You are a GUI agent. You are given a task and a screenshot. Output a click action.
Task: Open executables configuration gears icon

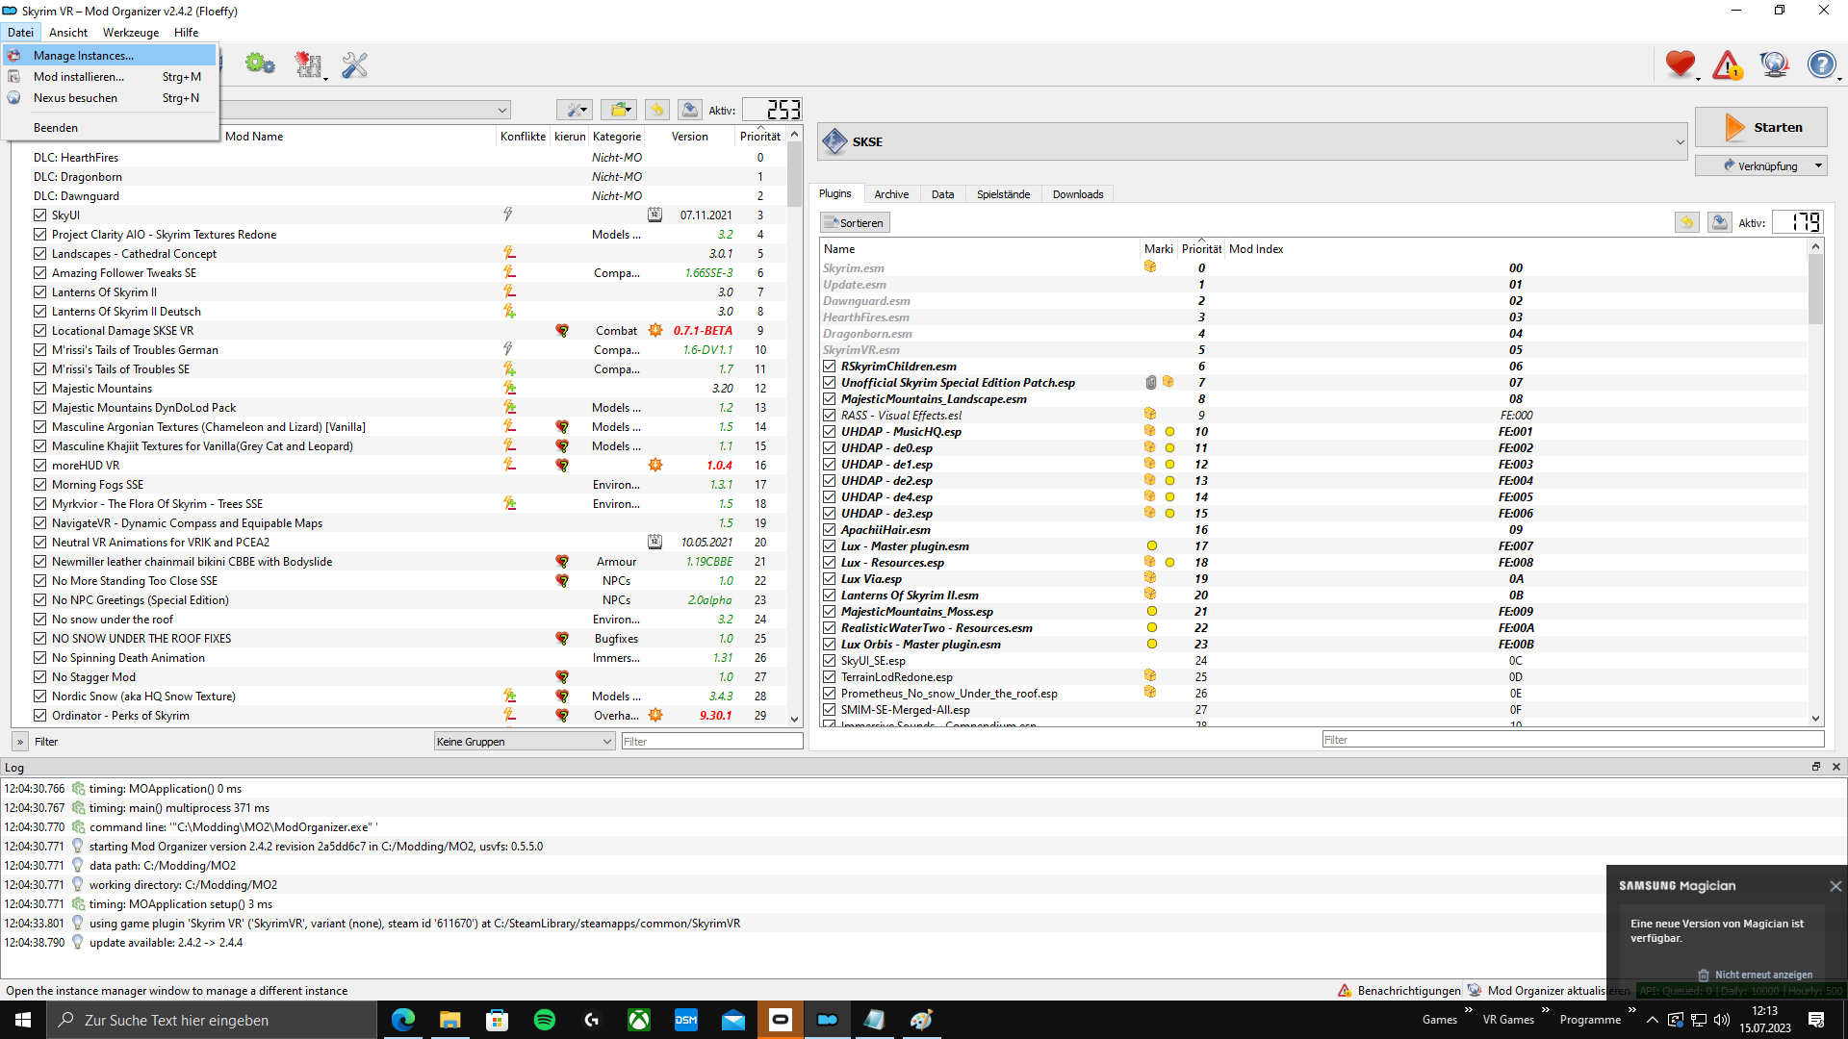[260, 64]
